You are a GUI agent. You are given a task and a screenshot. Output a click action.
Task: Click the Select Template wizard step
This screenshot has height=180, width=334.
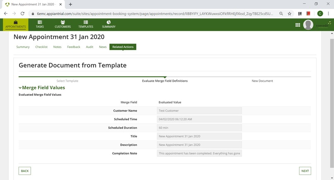tap(67, 81)
